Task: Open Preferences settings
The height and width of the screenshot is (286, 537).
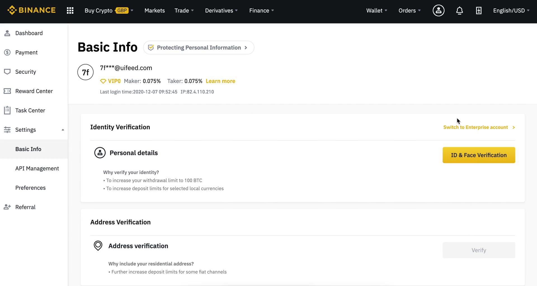Action: coord(34,188)
